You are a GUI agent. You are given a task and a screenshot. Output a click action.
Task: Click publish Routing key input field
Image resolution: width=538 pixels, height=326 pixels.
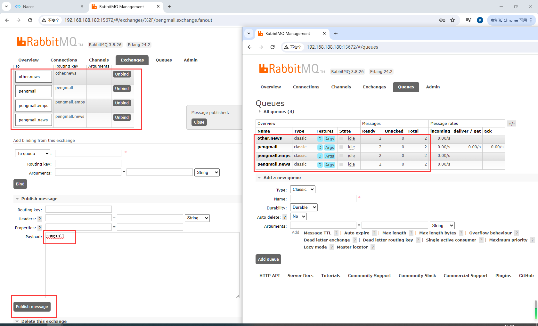pos(78,209)
